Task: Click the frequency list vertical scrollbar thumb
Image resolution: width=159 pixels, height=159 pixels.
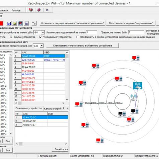Action: [11, 73]
